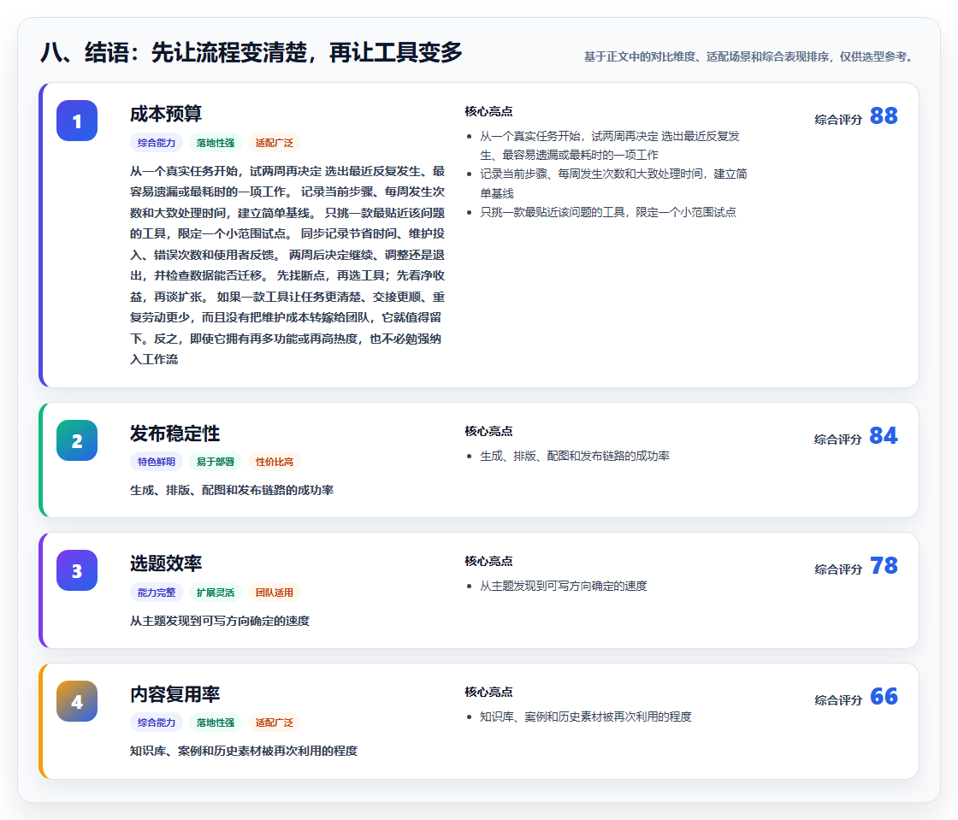Click bullet 从一个真实任务开始 in highlights
This screenshot has height=820, width=958.
click(610, 145)
